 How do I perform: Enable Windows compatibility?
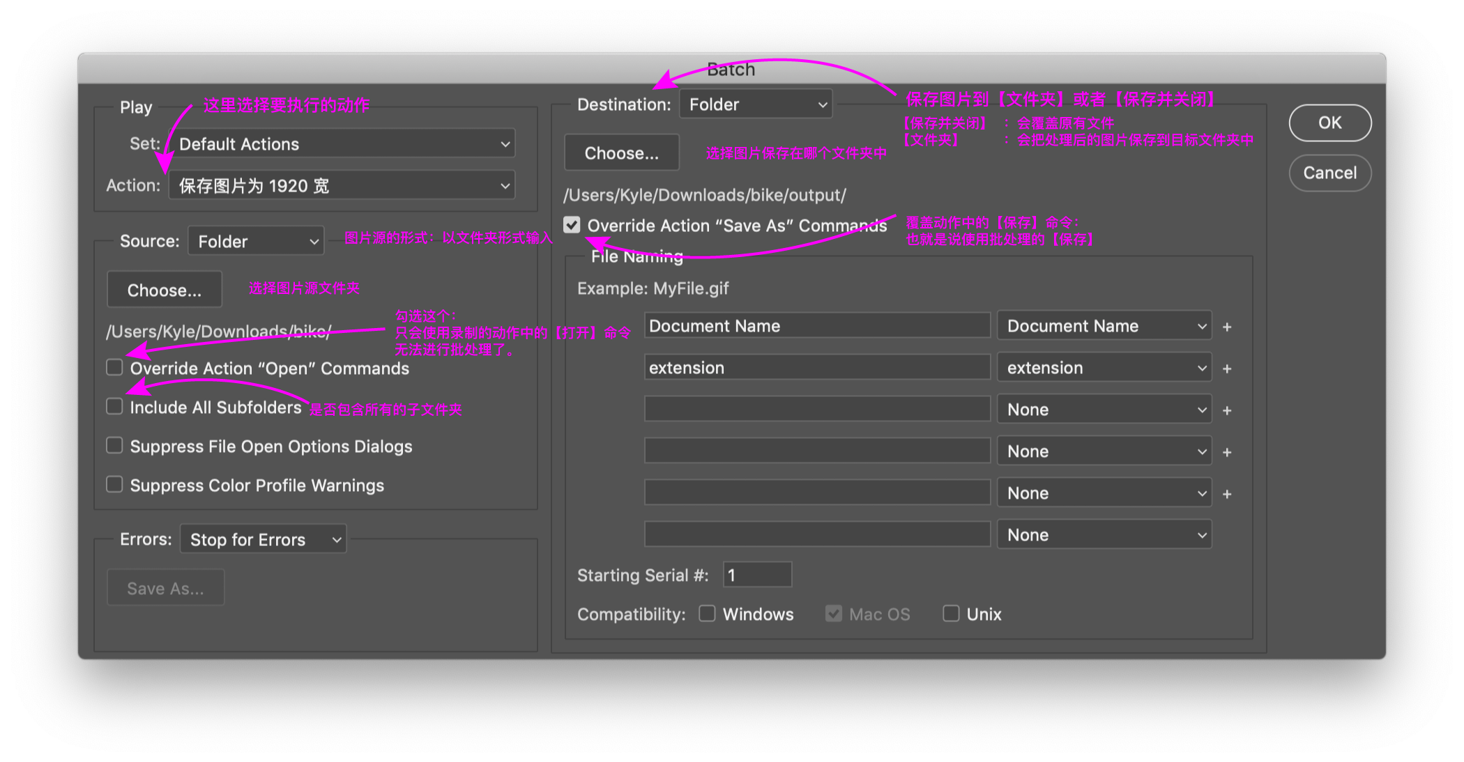pyautogui.click(x=707, y=613)
